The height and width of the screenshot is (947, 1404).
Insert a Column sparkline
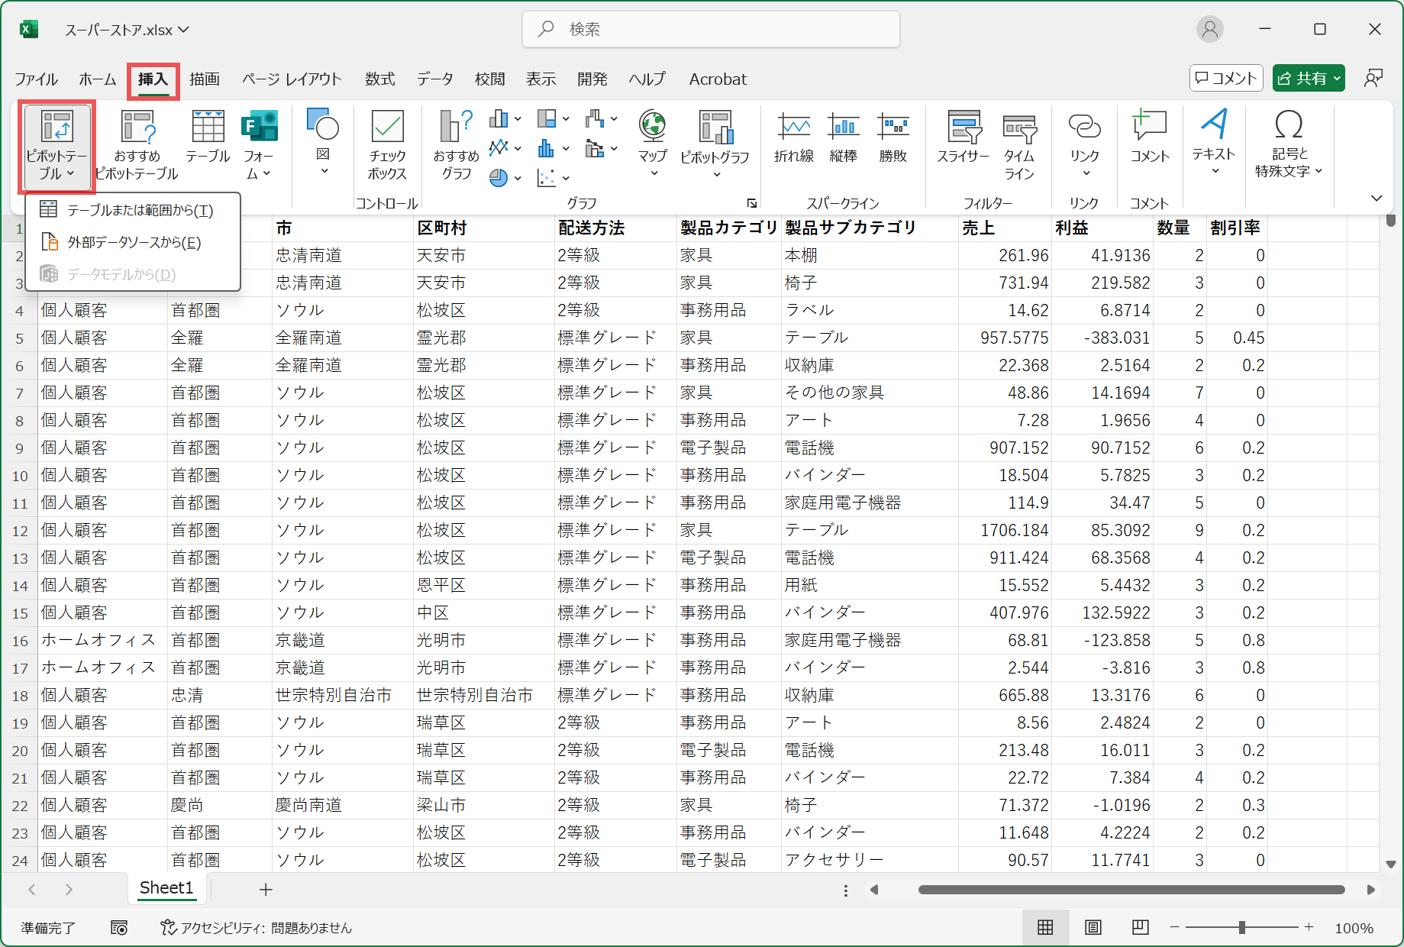(x=844, y=137)
